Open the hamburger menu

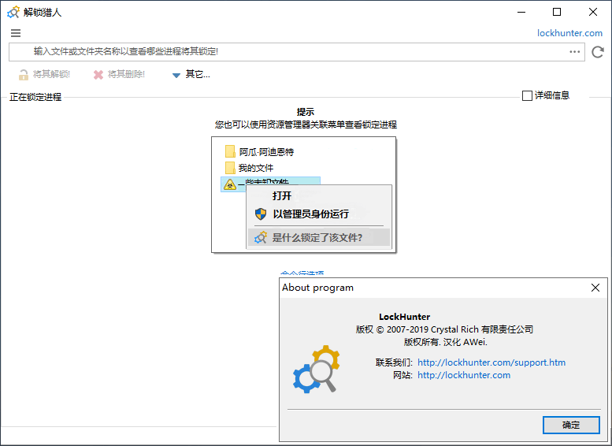pyautogui.click(x=16, y=33)
